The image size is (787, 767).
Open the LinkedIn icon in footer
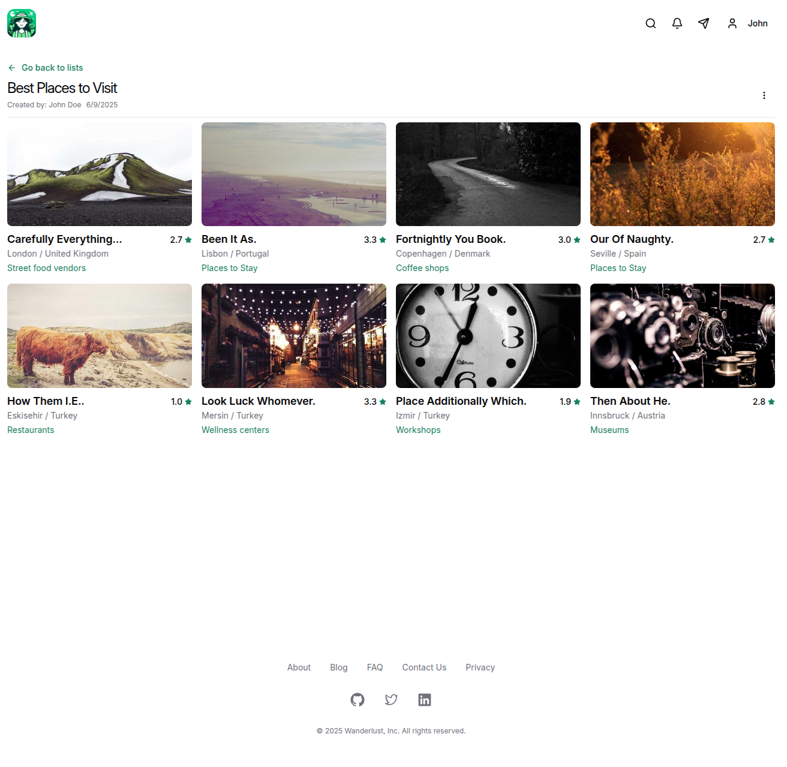425,700
